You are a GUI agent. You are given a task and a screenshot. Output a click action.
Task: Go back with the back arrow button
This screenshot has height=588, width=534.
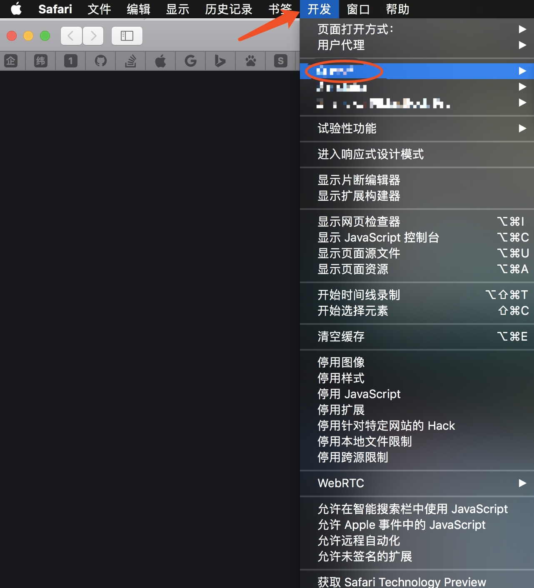pyautogui.click(x=71, y=36)
